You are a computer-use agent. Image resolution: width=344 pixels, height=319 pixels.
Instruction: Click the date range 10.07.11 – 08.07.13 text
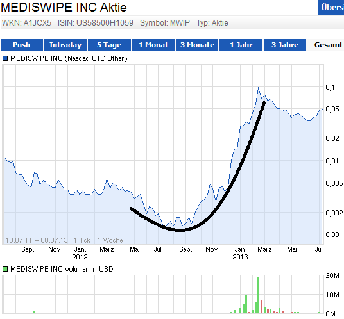(x=37, y=240)
